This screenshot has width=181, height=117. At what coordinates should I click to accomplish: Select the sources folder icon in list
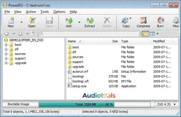pyautogui.click(x=70, y=57)
